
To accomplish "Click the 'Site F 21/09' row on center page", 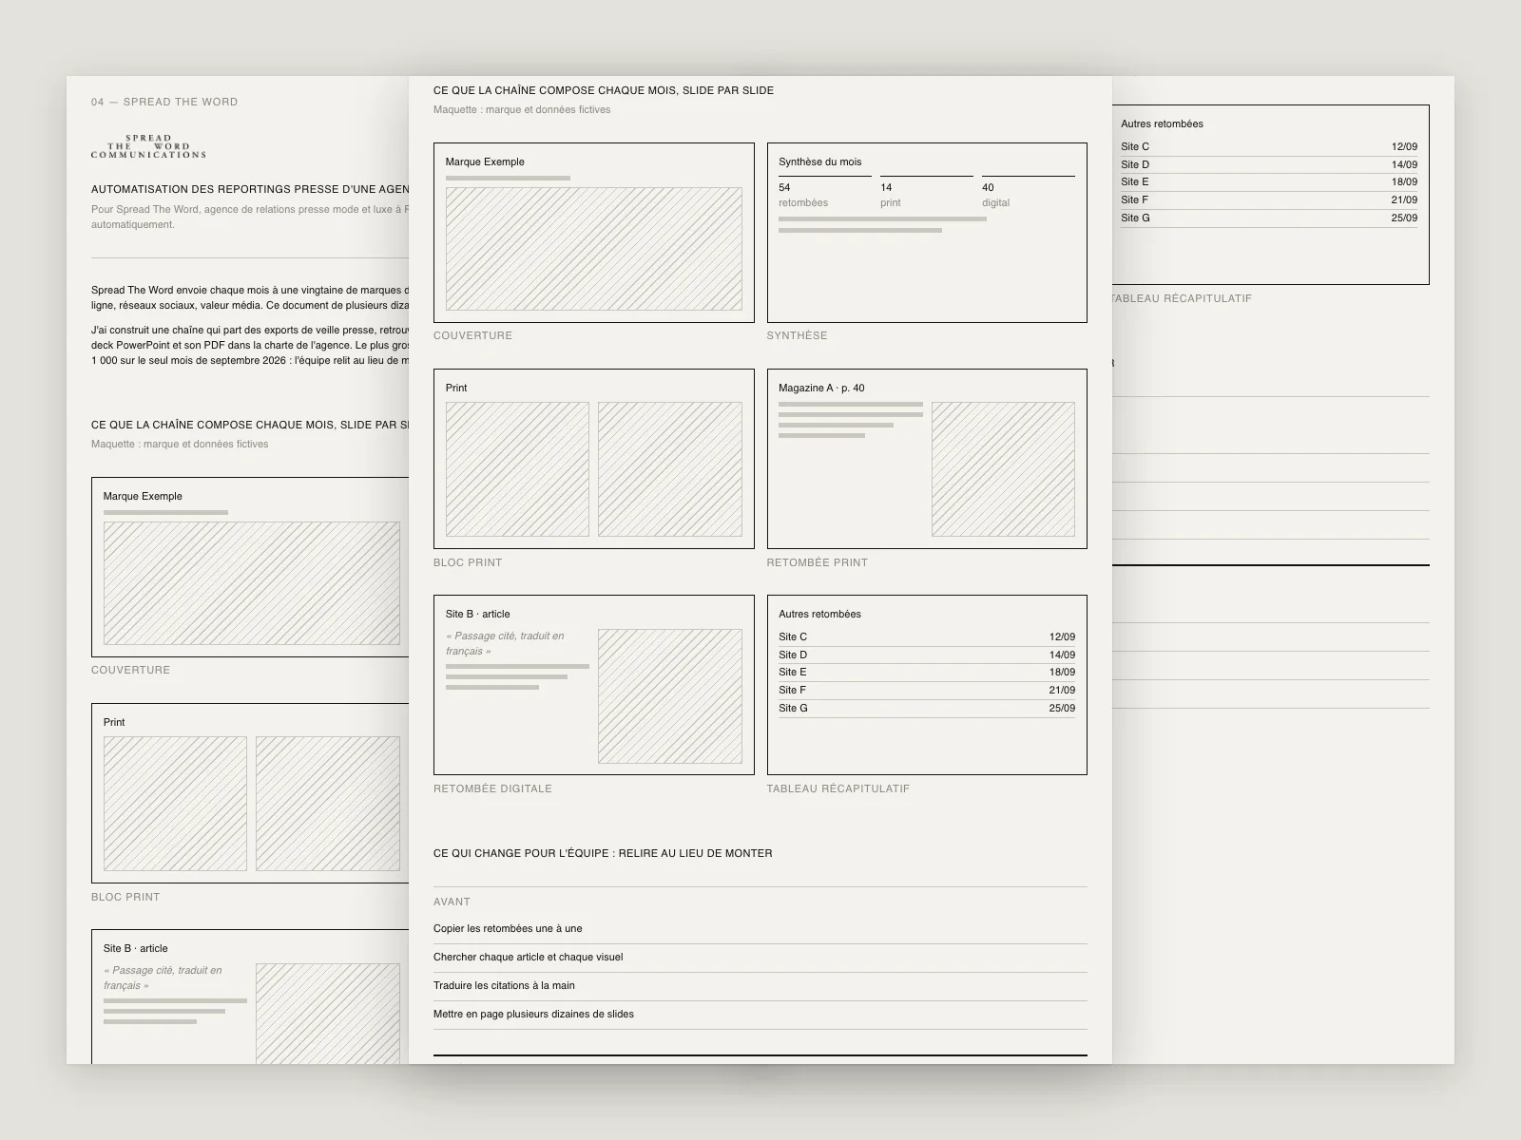I will (x=927, y=690).
